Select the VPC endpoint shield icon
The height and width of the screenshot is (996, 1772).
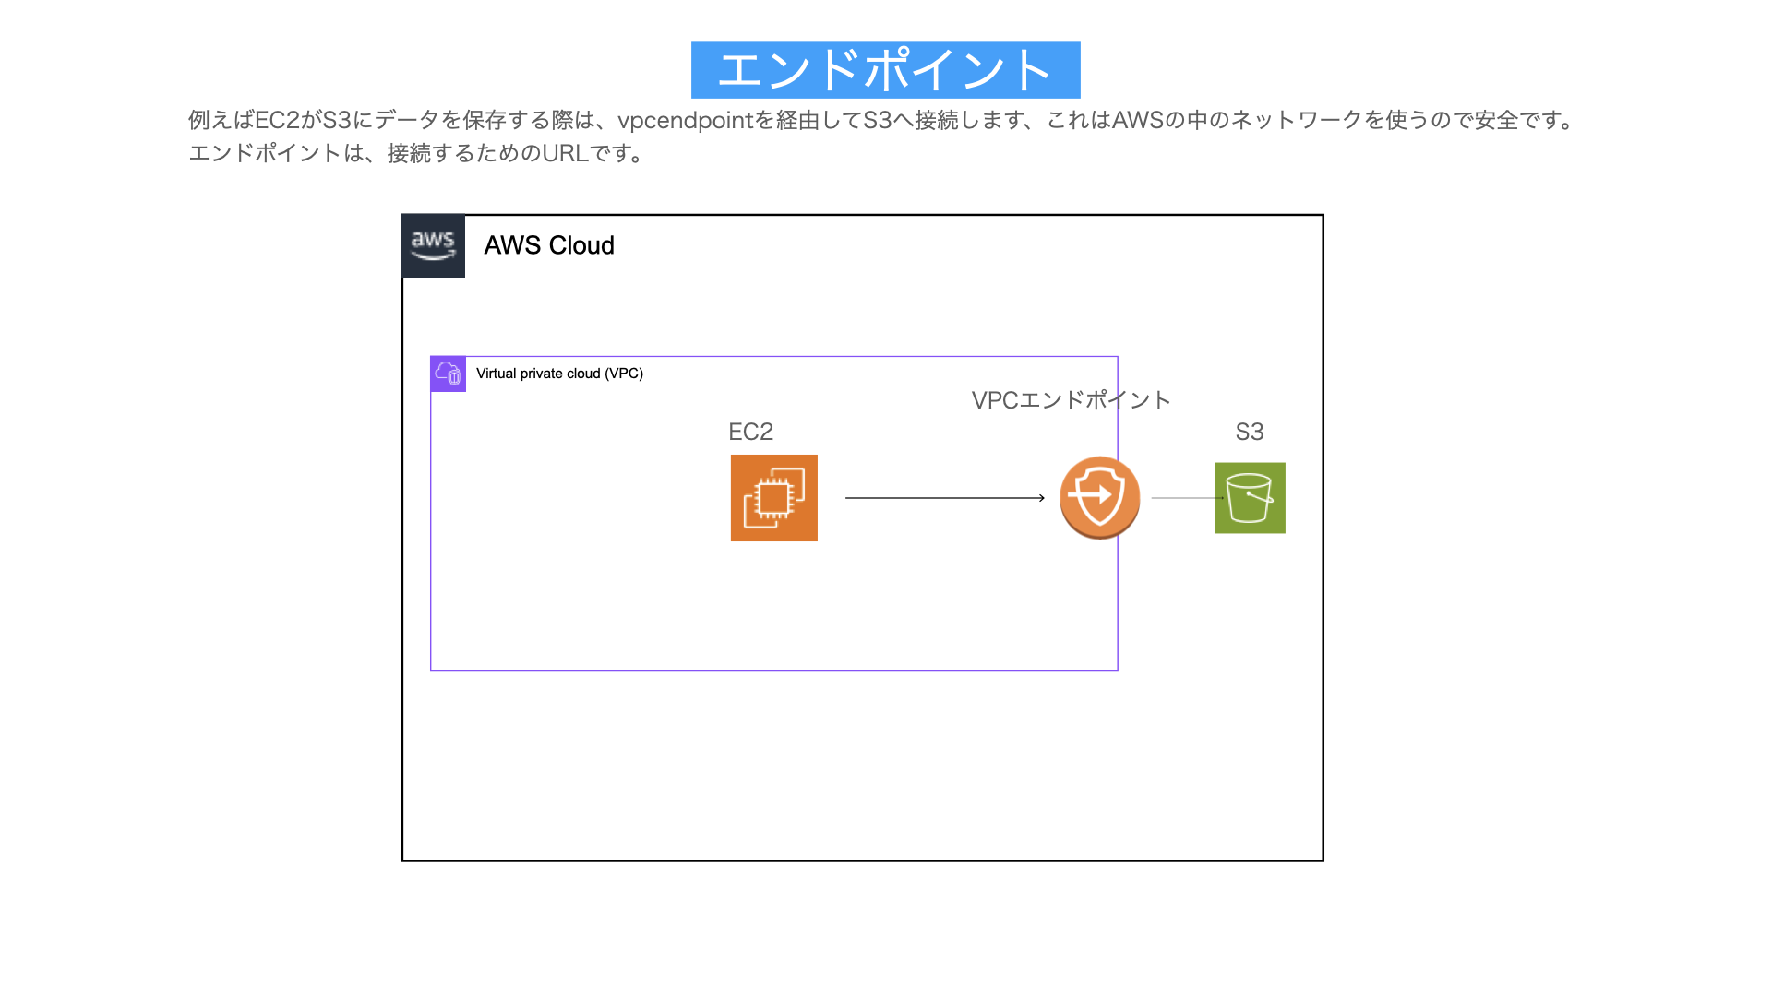pyautogui.click(x=1099, y=498)
